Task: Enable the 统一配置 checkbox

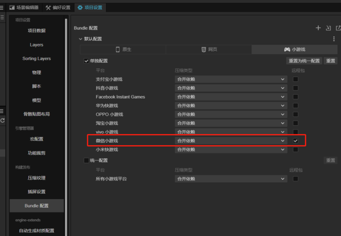Action: tap(86, 160)
